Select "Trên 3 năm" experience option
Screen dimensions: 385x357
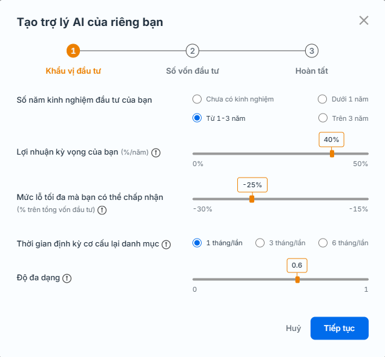coord(323,118)
